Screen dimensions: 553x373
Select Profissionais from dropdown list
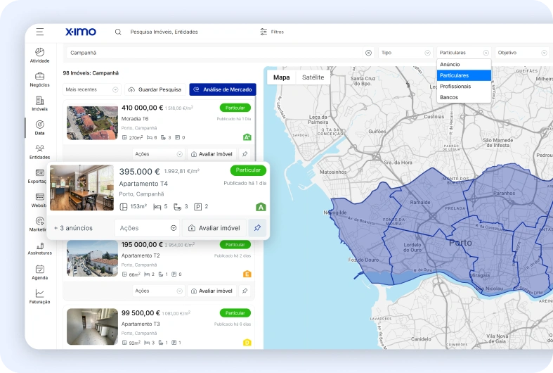pyautogui.click(x=464, y=86)
